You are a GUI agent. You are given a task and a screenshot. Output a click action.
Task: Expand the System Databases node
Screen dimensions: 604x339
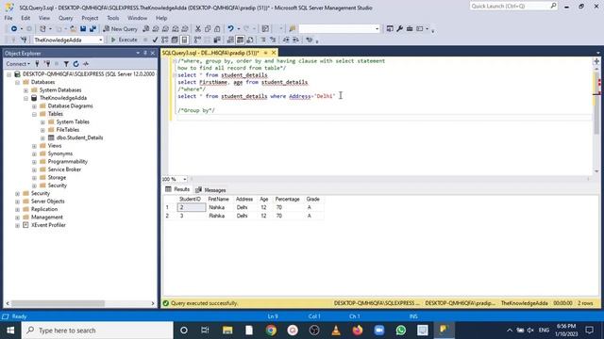(25, 90)
